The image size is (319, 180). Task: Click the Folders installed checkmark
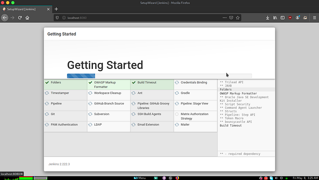(x=47, y=83)
